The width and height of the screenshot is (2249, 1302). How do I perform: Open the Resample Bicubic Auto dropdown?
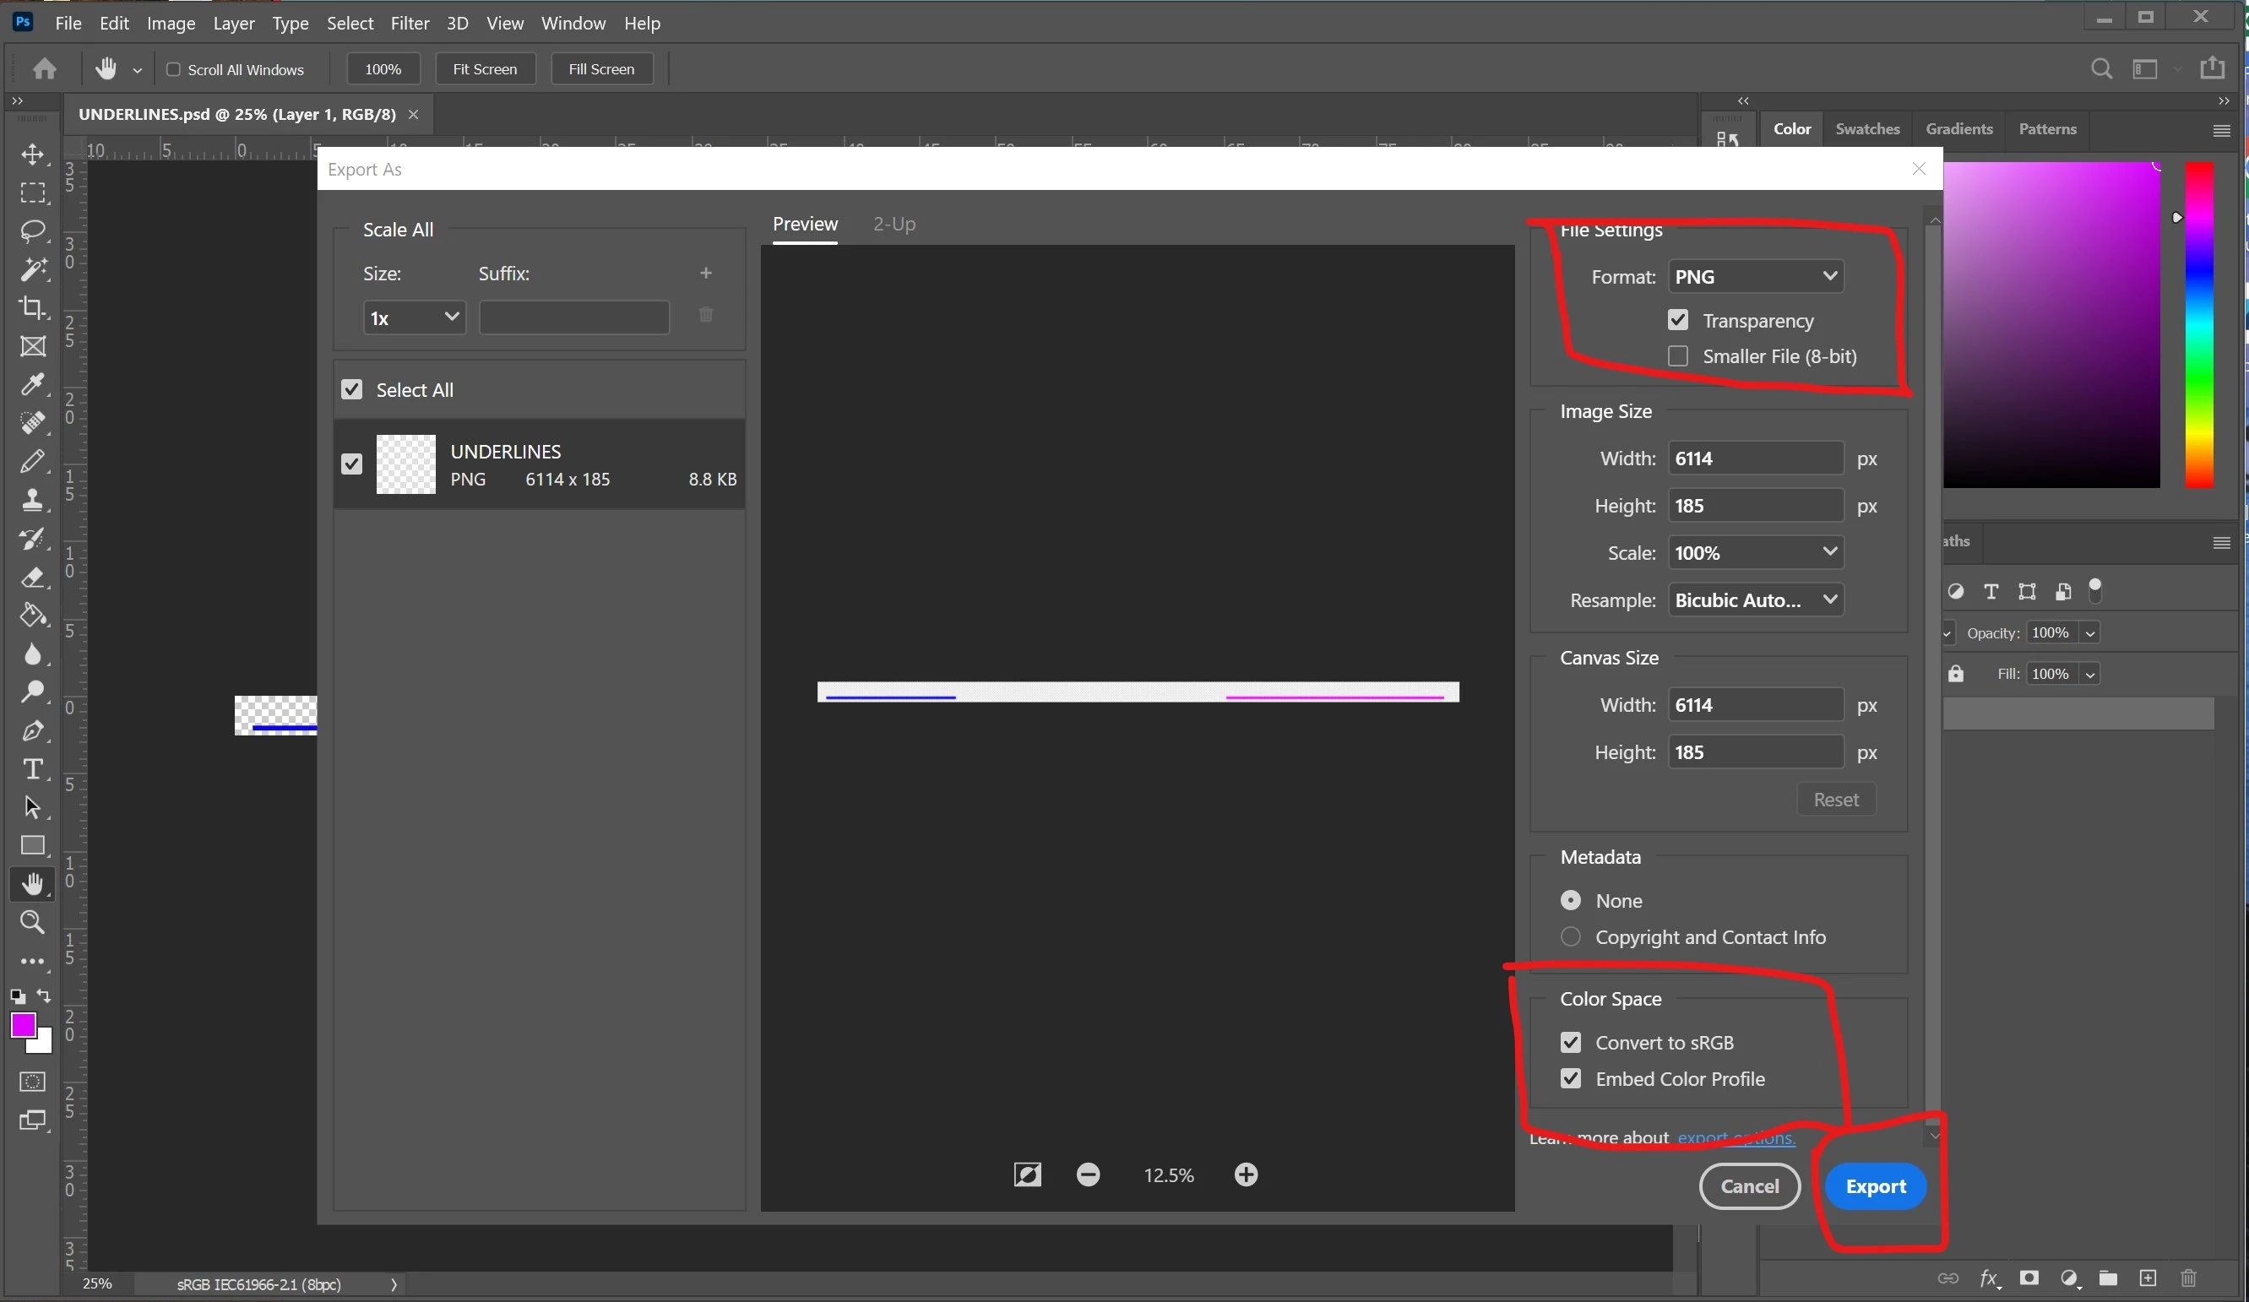1755,599
